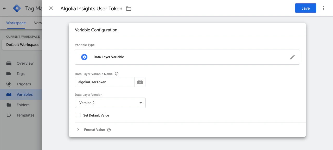
Task: Open the help tooltip for Data Layer Variable Name
Action: tap(117, 74)
